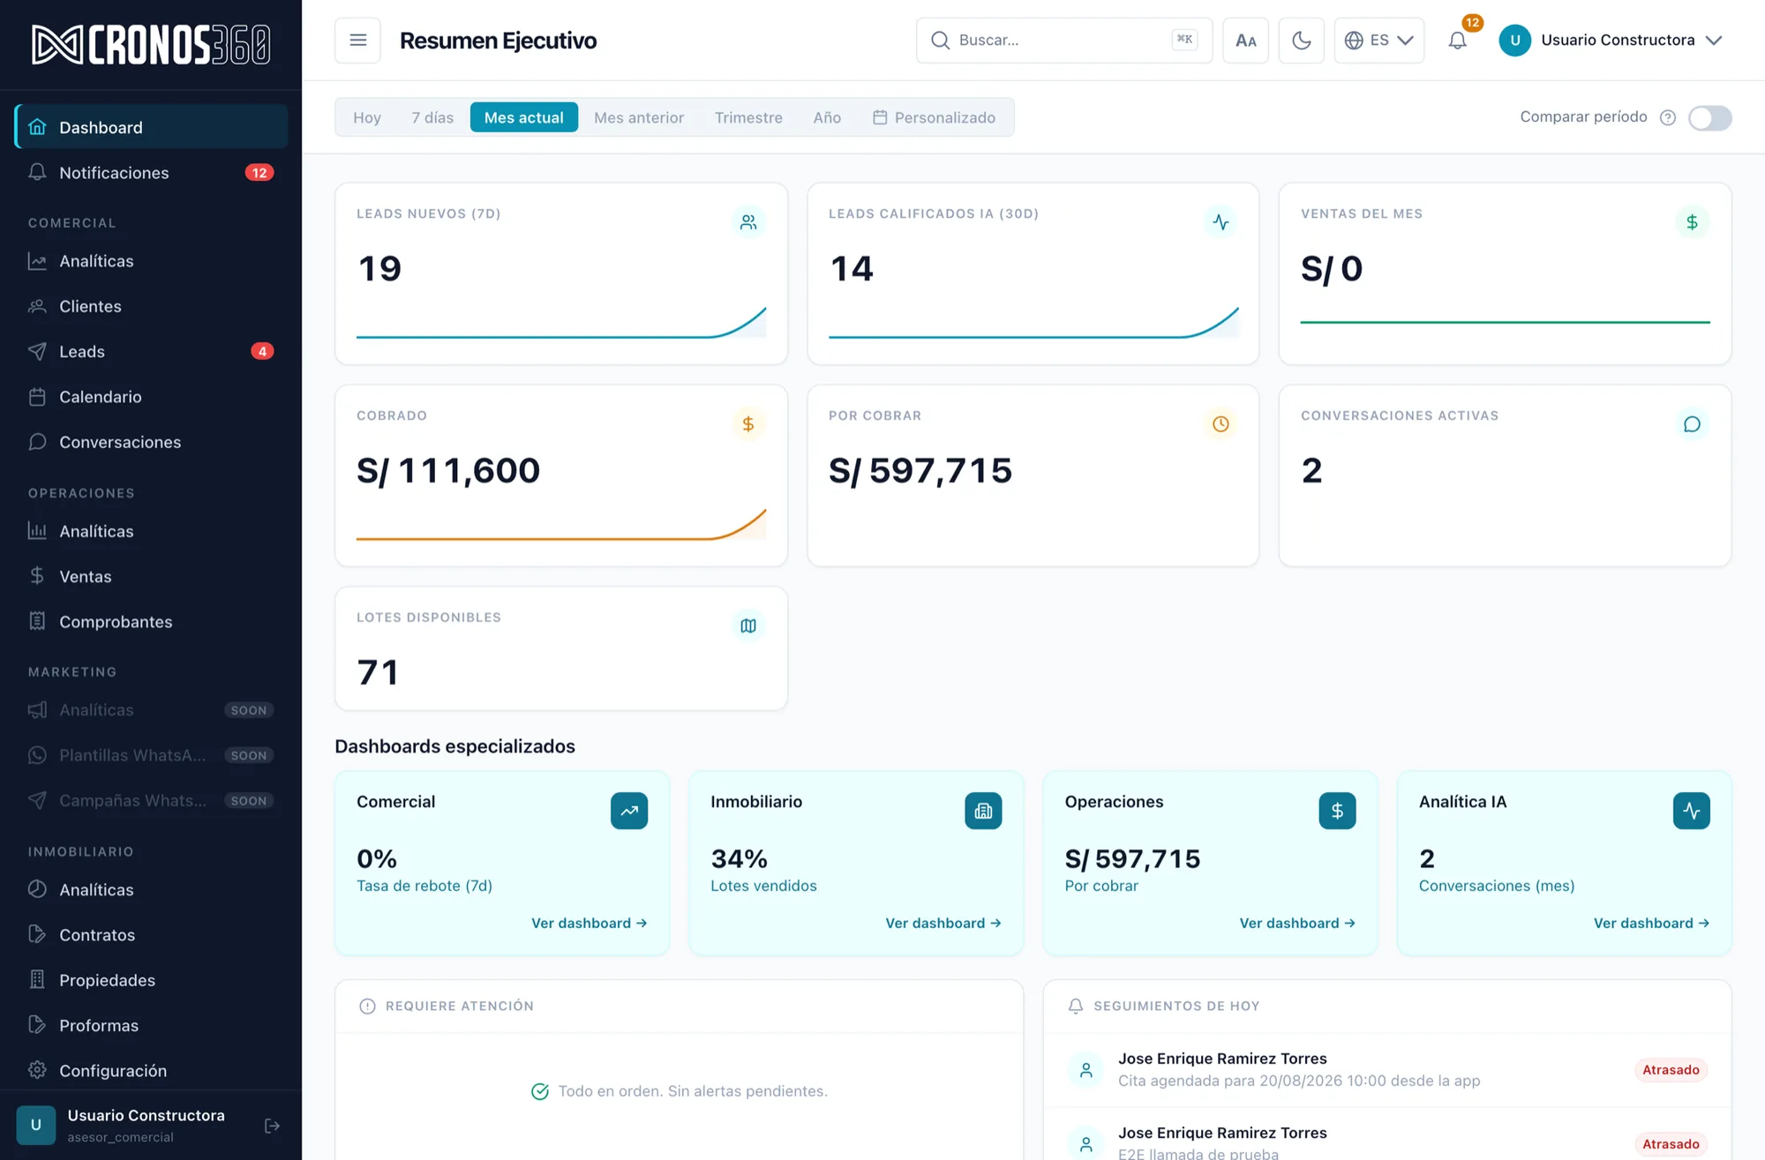The height and width of the screenshot is (1160, 1765).
Task: Click pulse icon on Leads Calificados IA card
Action: (1220, 222)
